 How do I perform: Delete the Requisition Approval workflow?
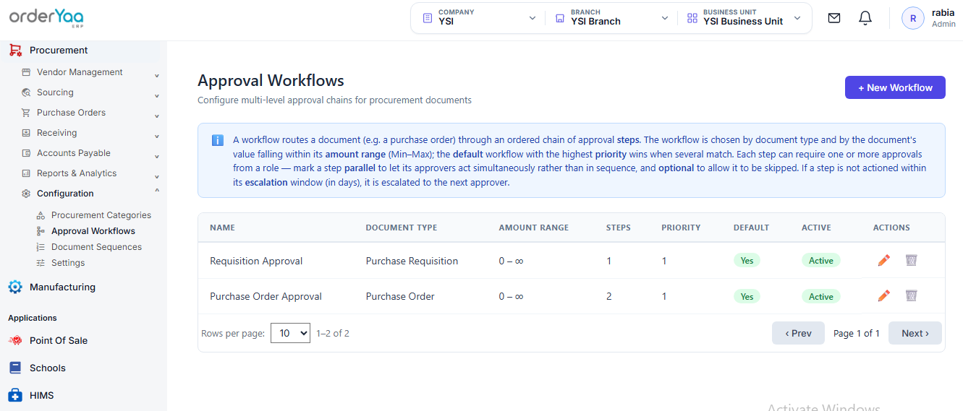click(911, 260)
